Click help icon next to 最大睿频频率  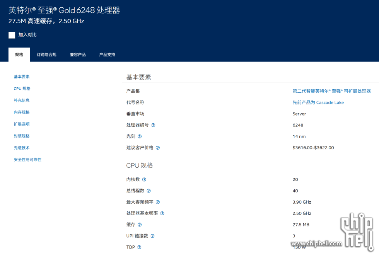[158, 202]
